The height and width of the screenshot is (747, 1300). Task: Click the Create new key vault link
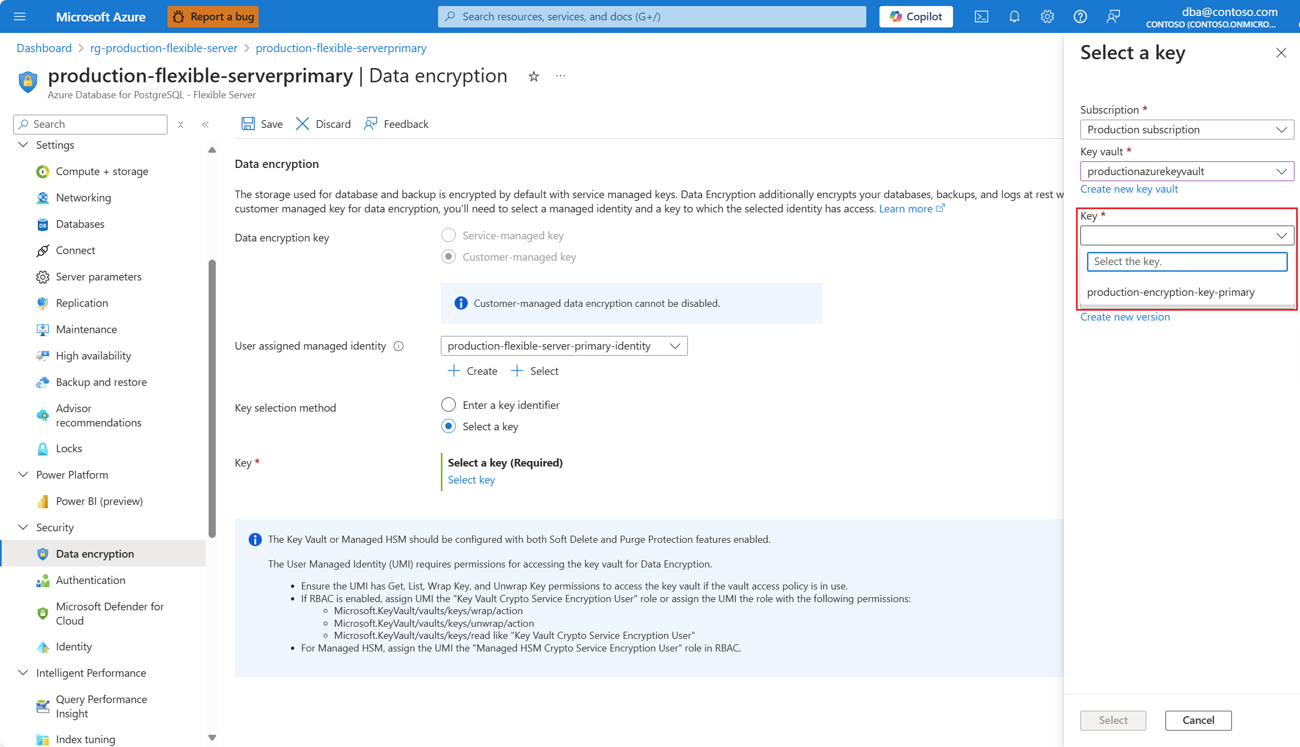pyautogui.click(x=1129, y=189)
